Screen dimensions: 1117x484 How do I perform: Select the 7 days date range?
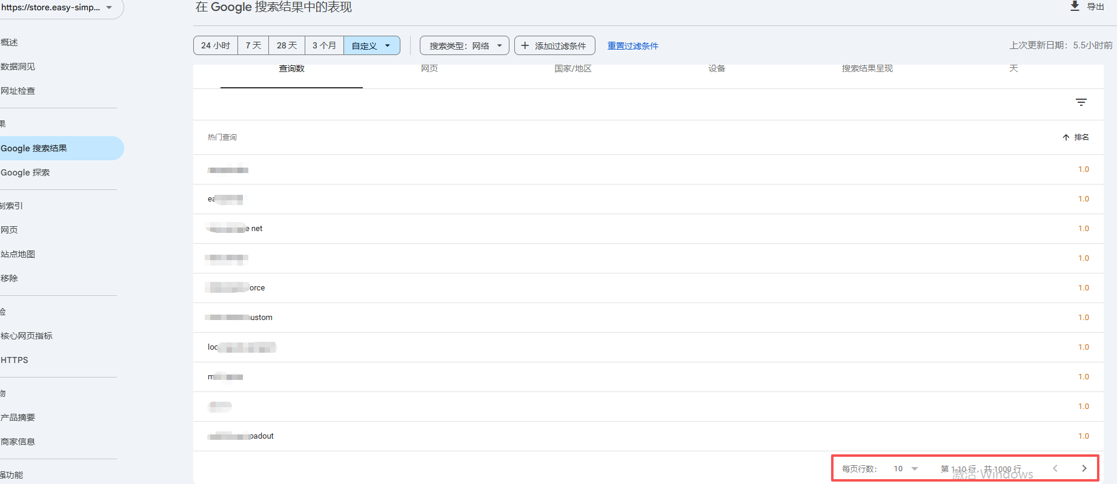coord(253,45)
